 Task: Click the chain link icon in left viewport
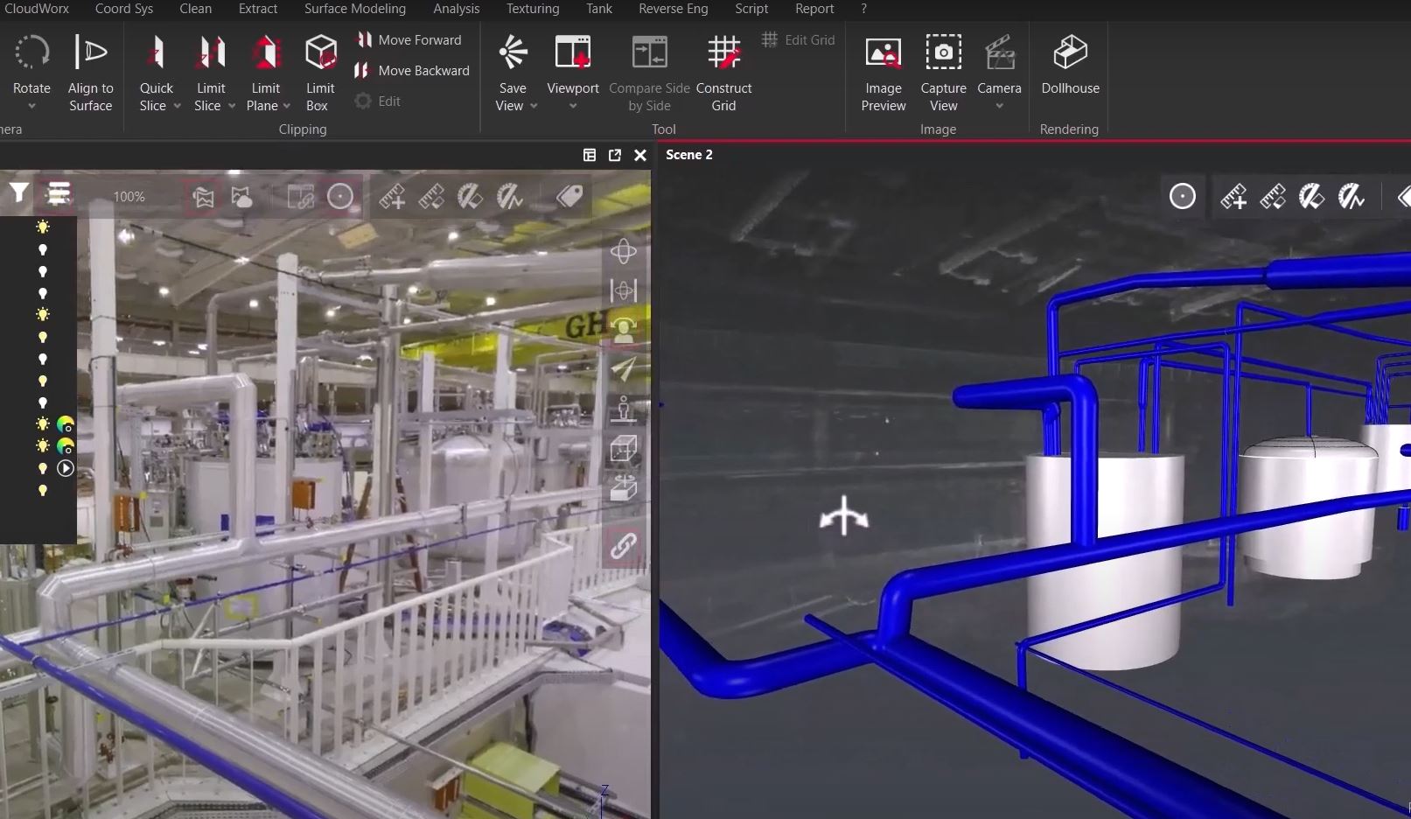(x=623, y=546)
